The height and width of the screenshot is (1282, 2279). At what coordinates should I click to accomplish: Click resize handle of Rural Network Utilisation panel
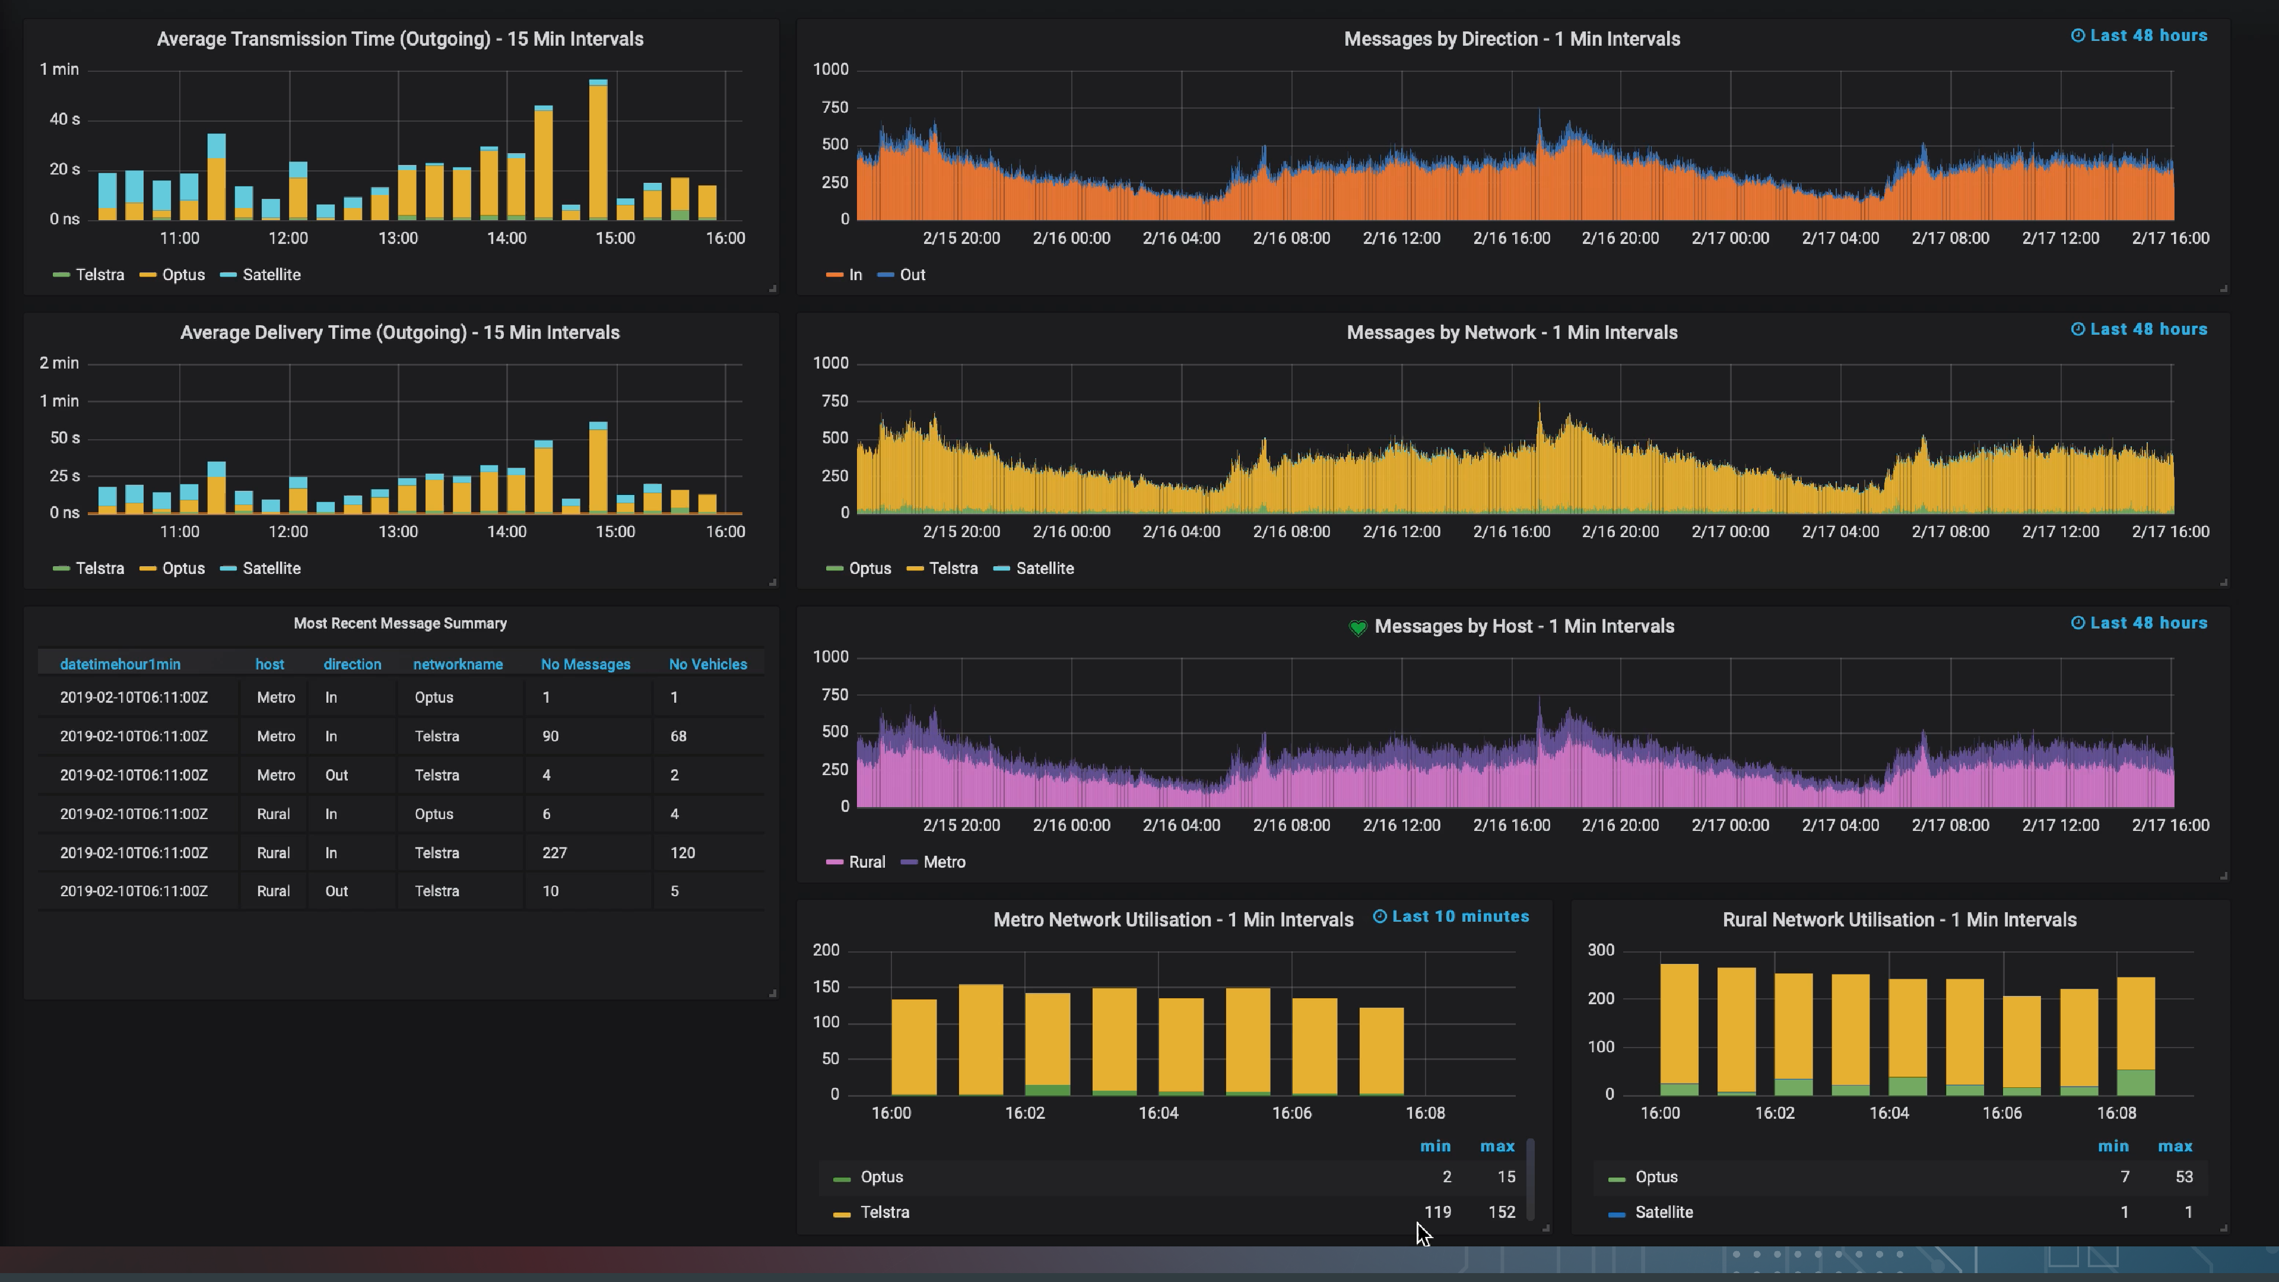pos(2223,1228)
